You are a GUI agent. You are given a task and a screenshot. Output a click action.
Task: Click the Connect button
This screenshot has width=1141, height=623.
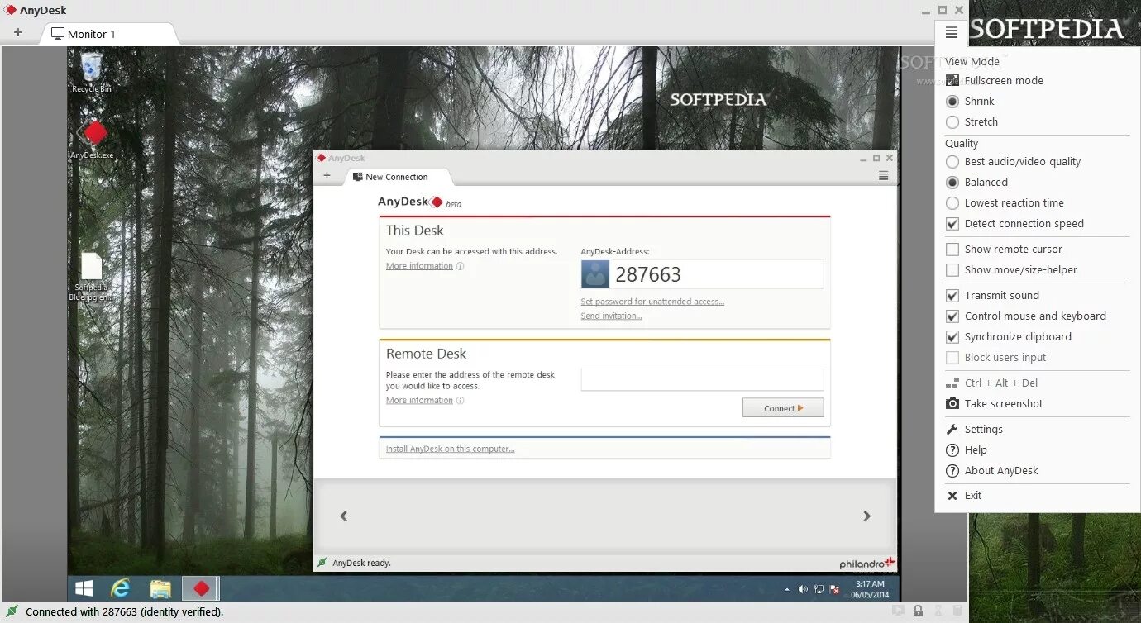[x=783, y=408]
